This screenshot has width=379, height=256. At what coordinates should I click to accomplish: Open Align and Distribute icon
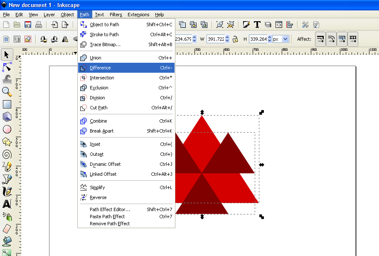[x=290, y=25]
